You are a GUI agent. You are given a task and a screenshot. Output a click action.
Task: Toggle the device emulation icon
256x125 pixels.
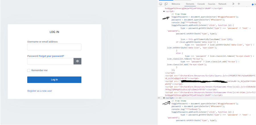pyautogui.click(x=166, y=4)
